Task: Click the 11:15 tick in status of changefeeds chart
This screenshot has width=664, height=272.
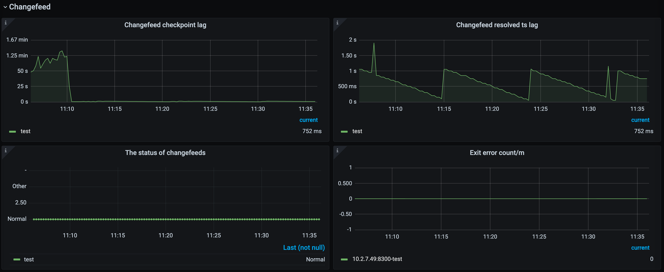Action: [x=118, y=236]
